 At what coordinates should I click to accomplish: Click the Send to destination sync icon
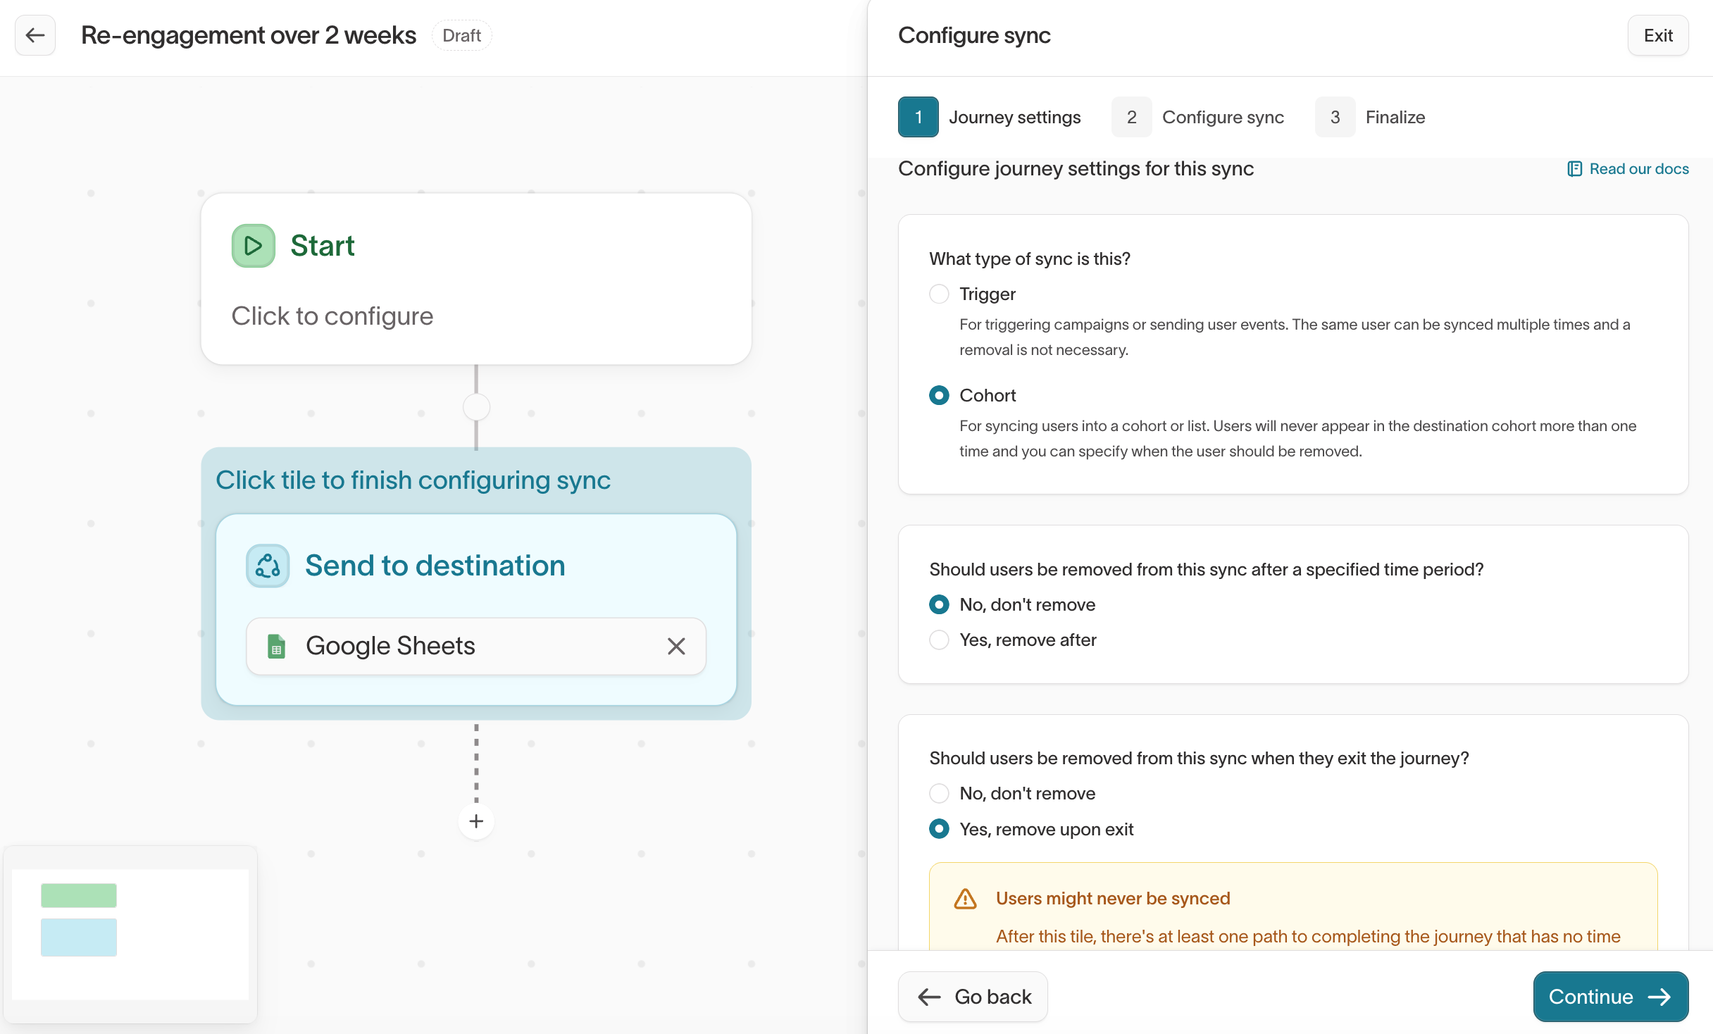pos(268,566)
